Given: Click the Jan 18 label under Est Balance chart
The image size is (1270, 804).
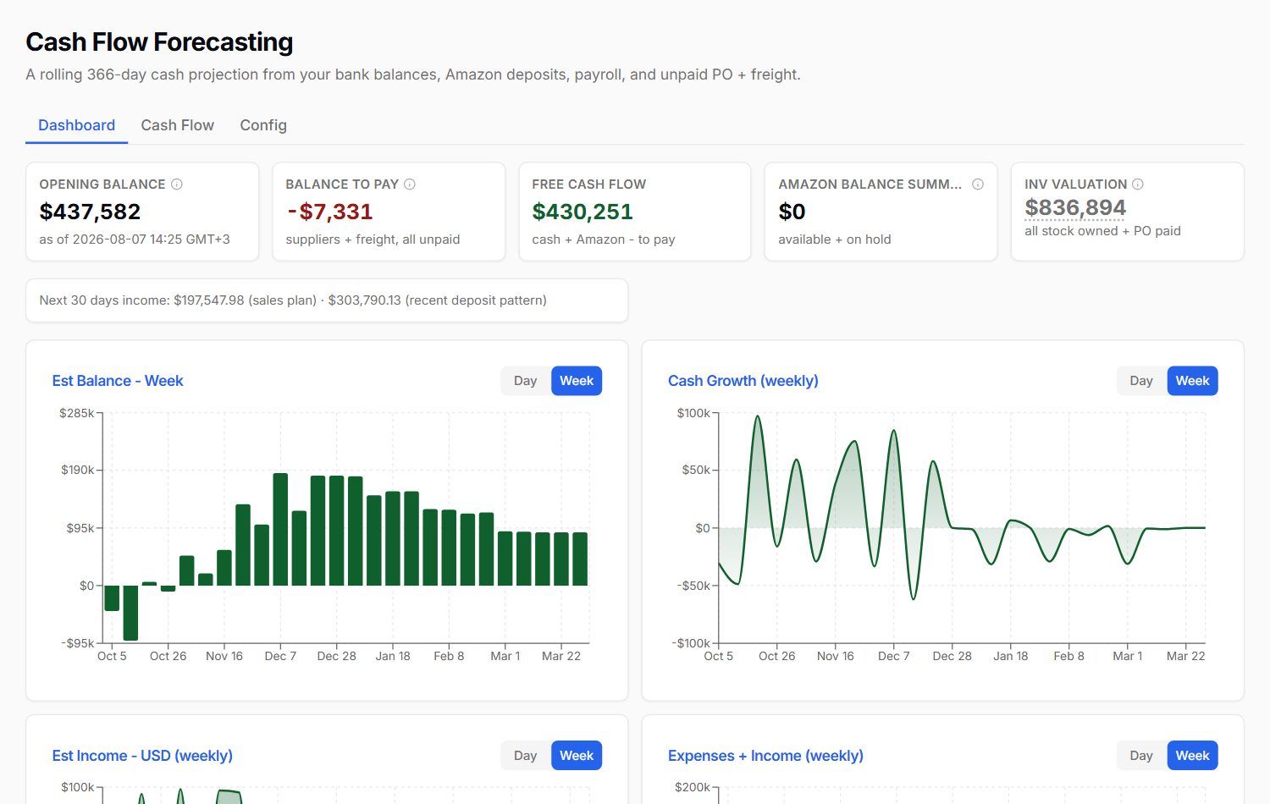Looking at the screenshot, I should click(393, 656).
